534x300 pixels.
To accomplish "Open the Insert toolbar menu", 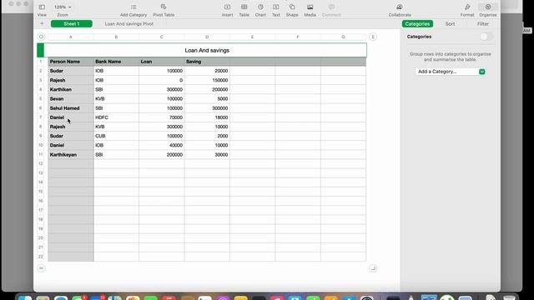I will click(x=227, y=7).
